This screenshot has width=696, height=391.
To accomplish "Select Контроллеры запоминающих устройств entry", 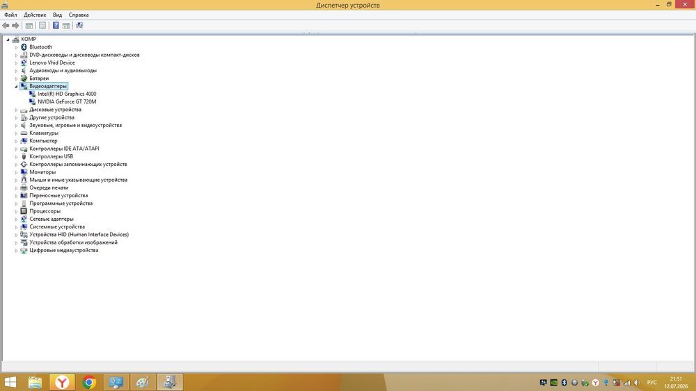I will click(x=78, y=165).
